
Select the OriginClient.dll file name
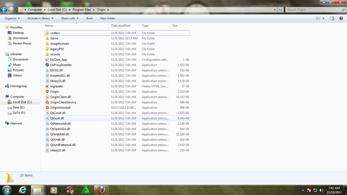pyautogui.click(x=60, y=97)
